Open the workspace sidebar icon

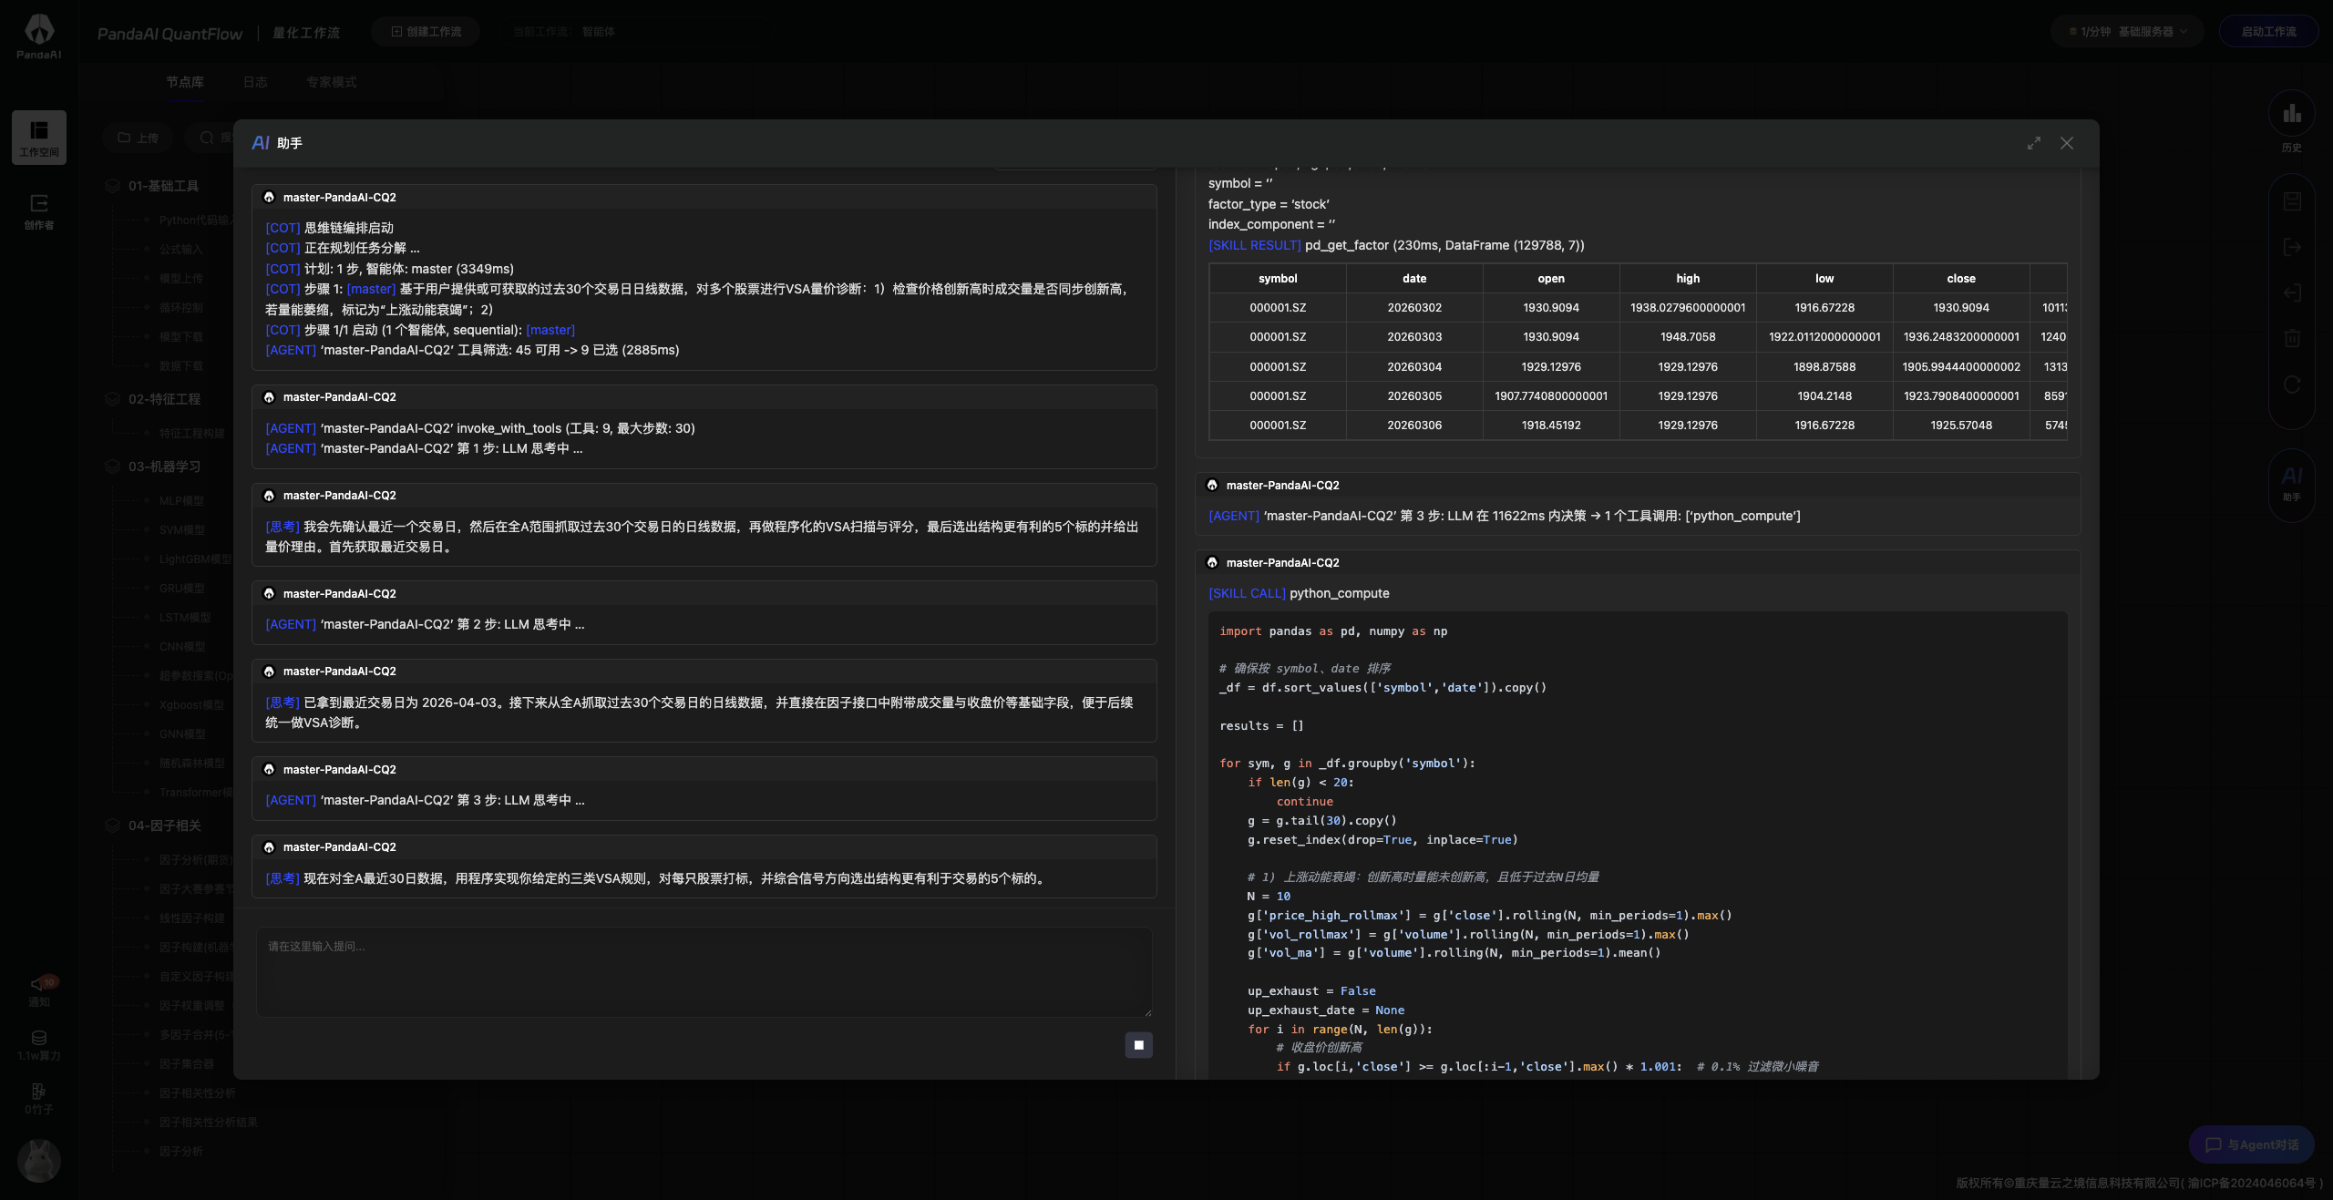point(39,138)
